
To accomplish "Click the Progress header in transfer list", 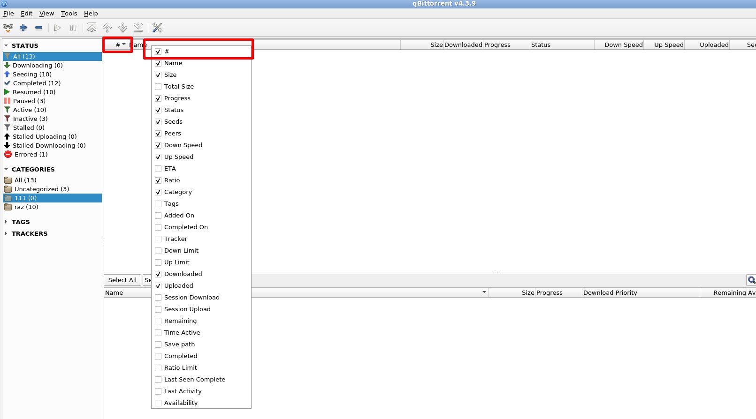I will [x=506, y=45].
